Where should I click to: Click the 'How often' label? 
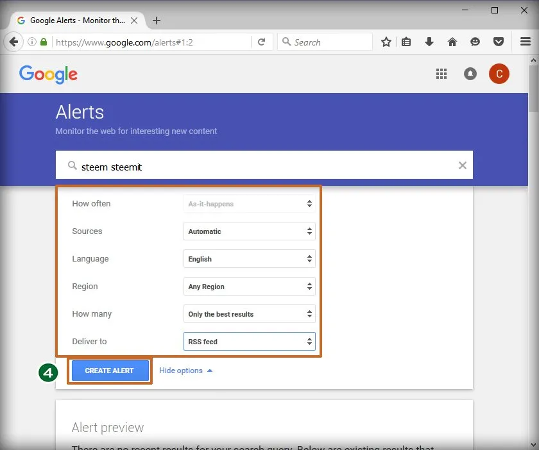(x=91, y=204)
